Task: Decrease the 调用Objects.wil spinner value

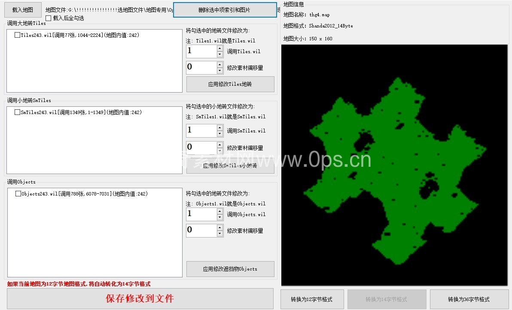Action: (220, 217)
